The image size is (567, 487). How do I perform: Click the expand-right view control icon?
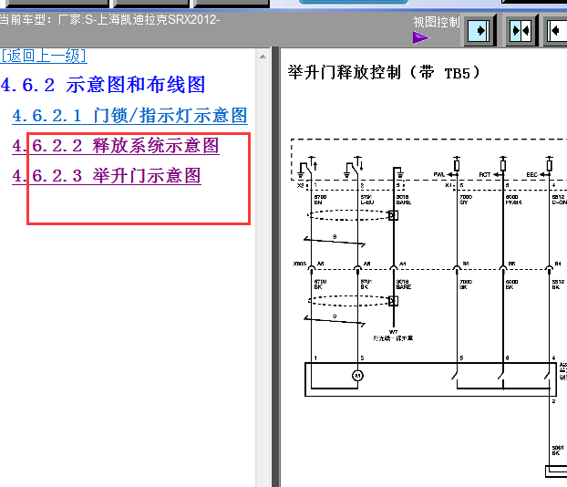point(479,31)
